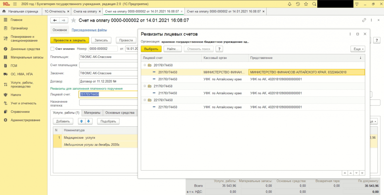Switch to the 'Материалы' tab
The height and width of the screenshot is (195, 384).
coord(92,112)
